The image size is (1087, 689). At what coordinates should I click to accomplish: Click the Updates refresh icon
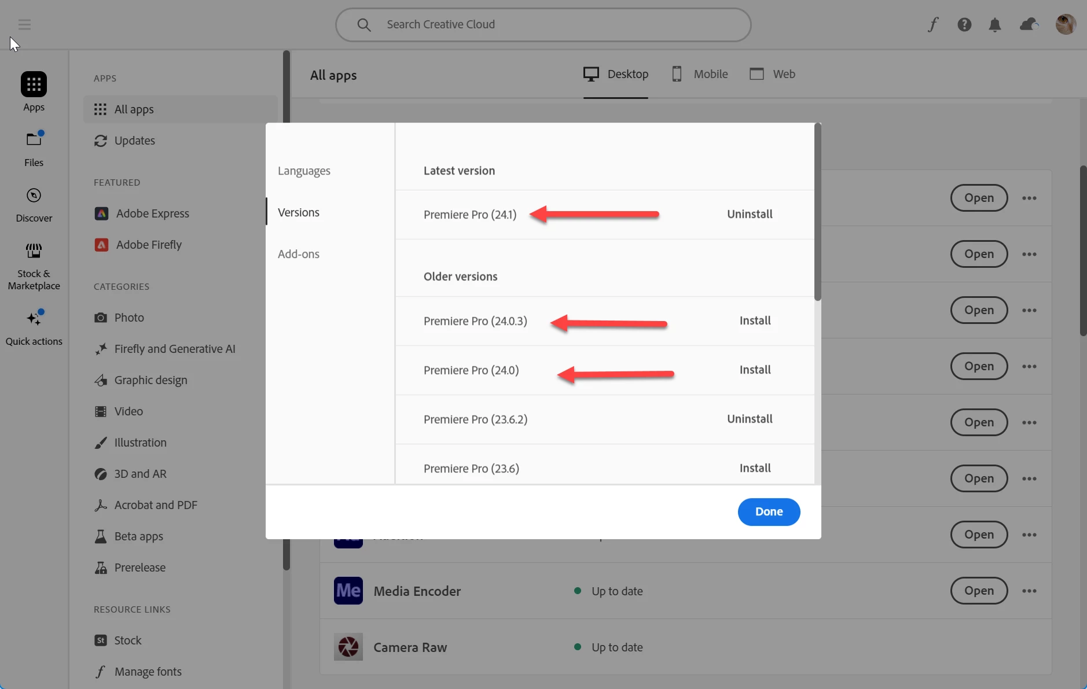pyautogui.click(x=101, y=141)
